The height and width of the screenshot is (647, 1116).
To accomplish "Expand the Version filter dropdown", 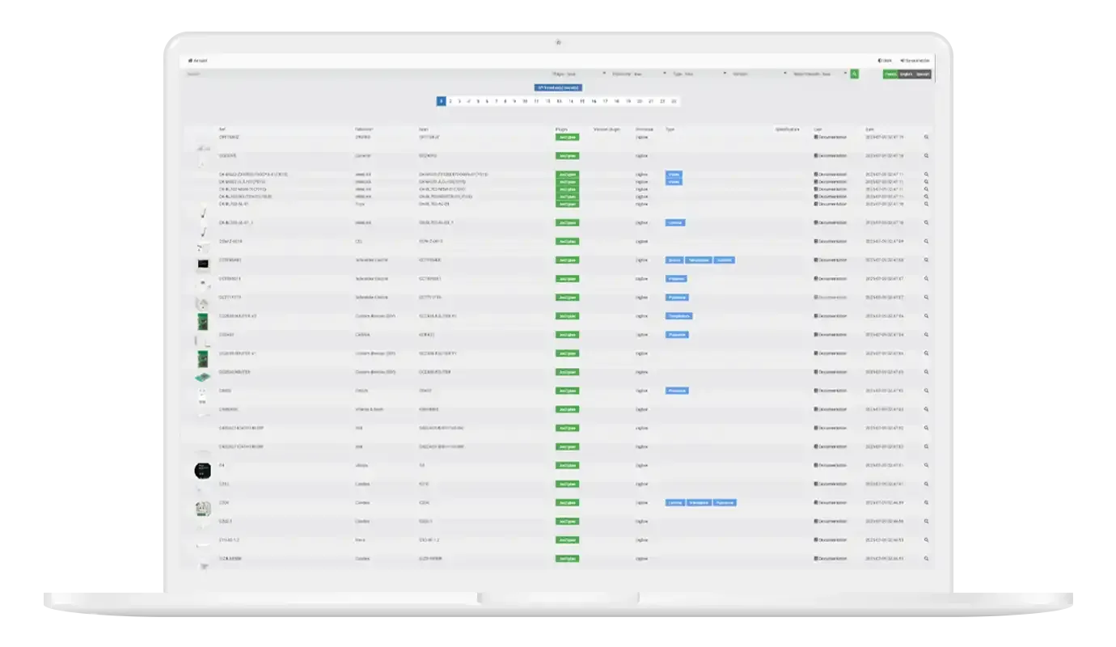I will coord(759,74).
